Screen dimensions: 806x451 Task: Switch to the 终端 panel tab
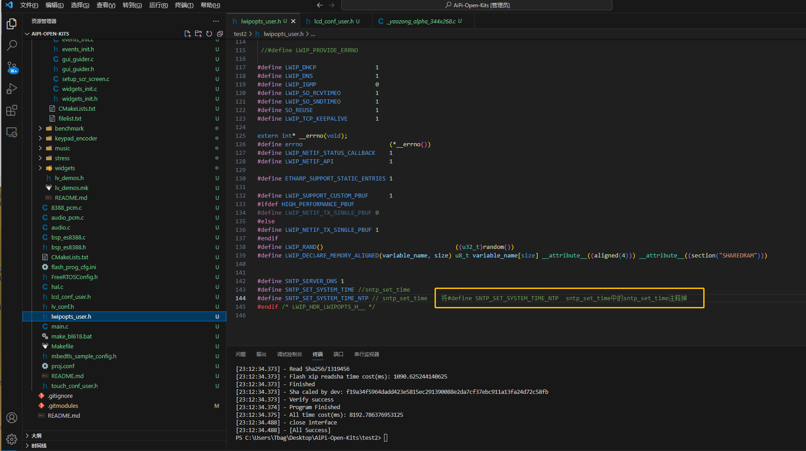(x=318, y=354)
